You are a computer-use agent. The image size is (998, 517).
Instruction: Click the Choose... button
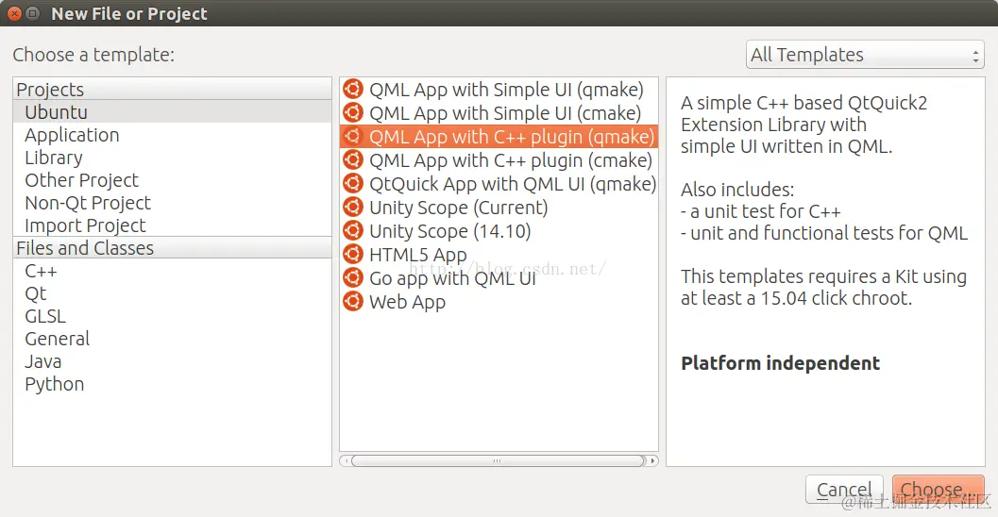click(x=939, y=489)
